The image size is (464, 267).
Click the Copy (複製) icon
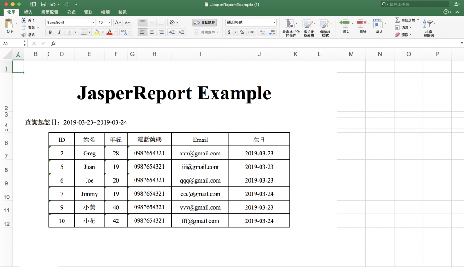tap(24, 27)
